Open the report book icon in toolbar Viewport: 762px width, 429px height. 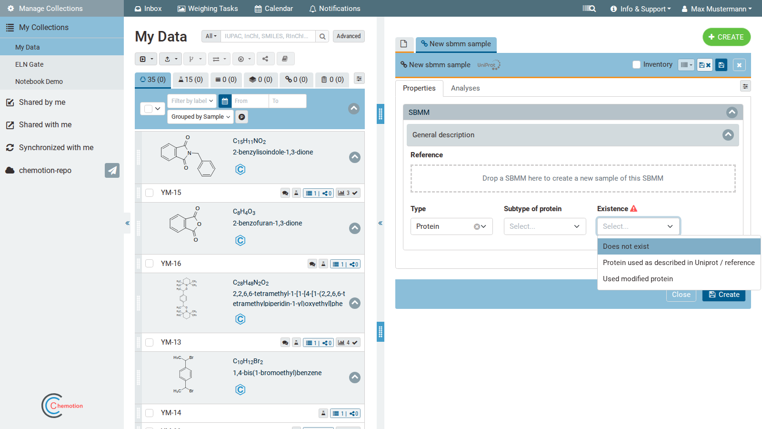pos(285,59)
